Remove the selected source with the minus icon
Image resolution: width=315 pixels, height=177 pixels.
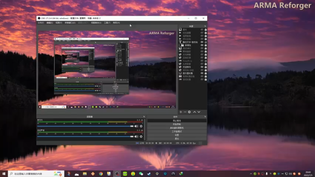click(185, 112)
